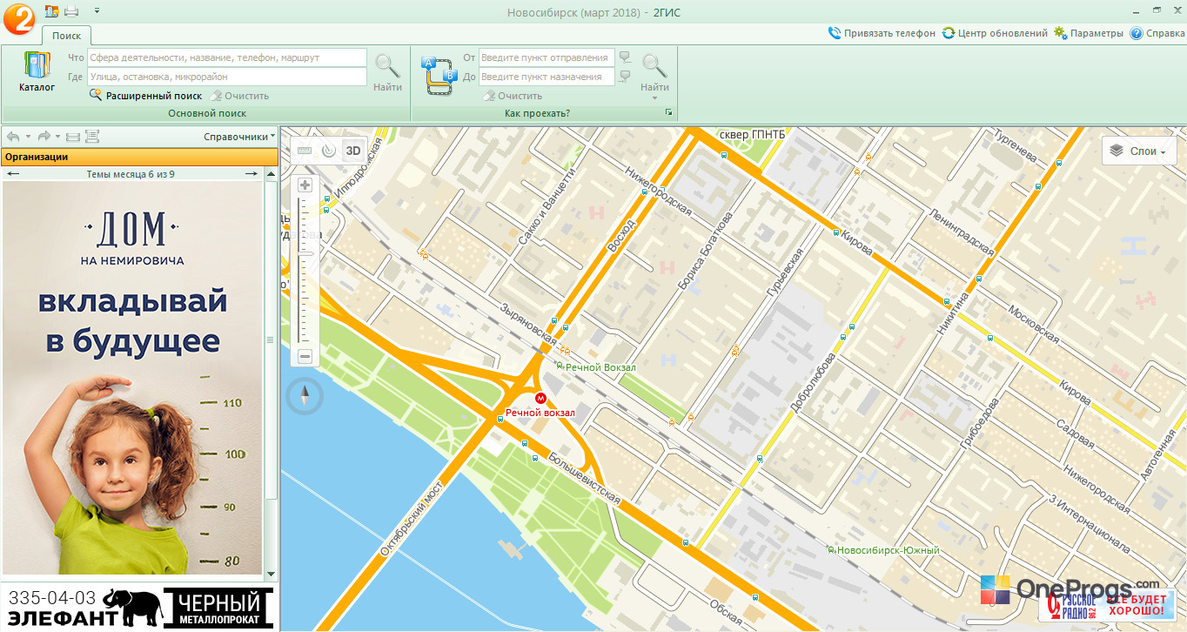
Task: Click the Ленинградская street label
Action: tap(961, 232)
